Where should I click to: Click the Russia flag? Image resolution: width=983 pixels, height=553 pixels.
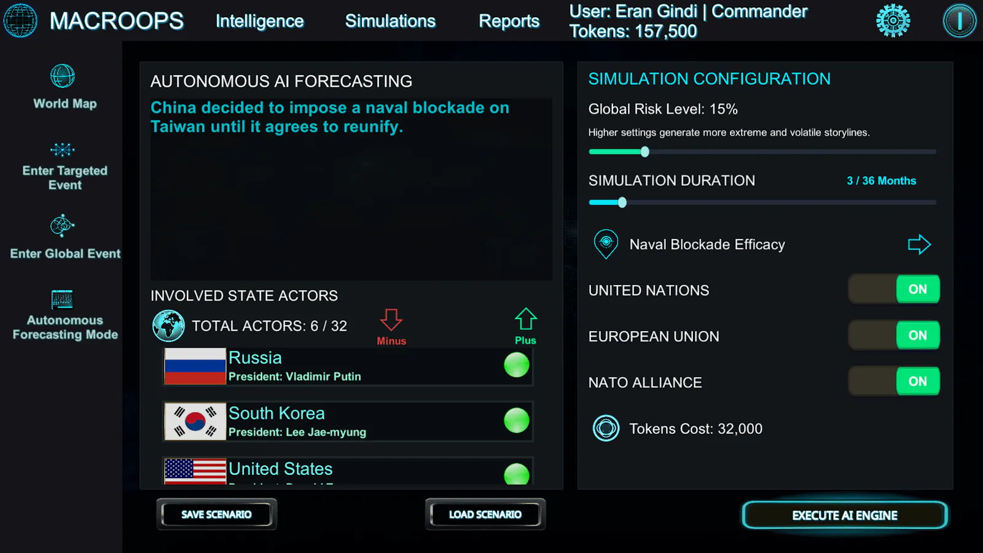[195, 366]
